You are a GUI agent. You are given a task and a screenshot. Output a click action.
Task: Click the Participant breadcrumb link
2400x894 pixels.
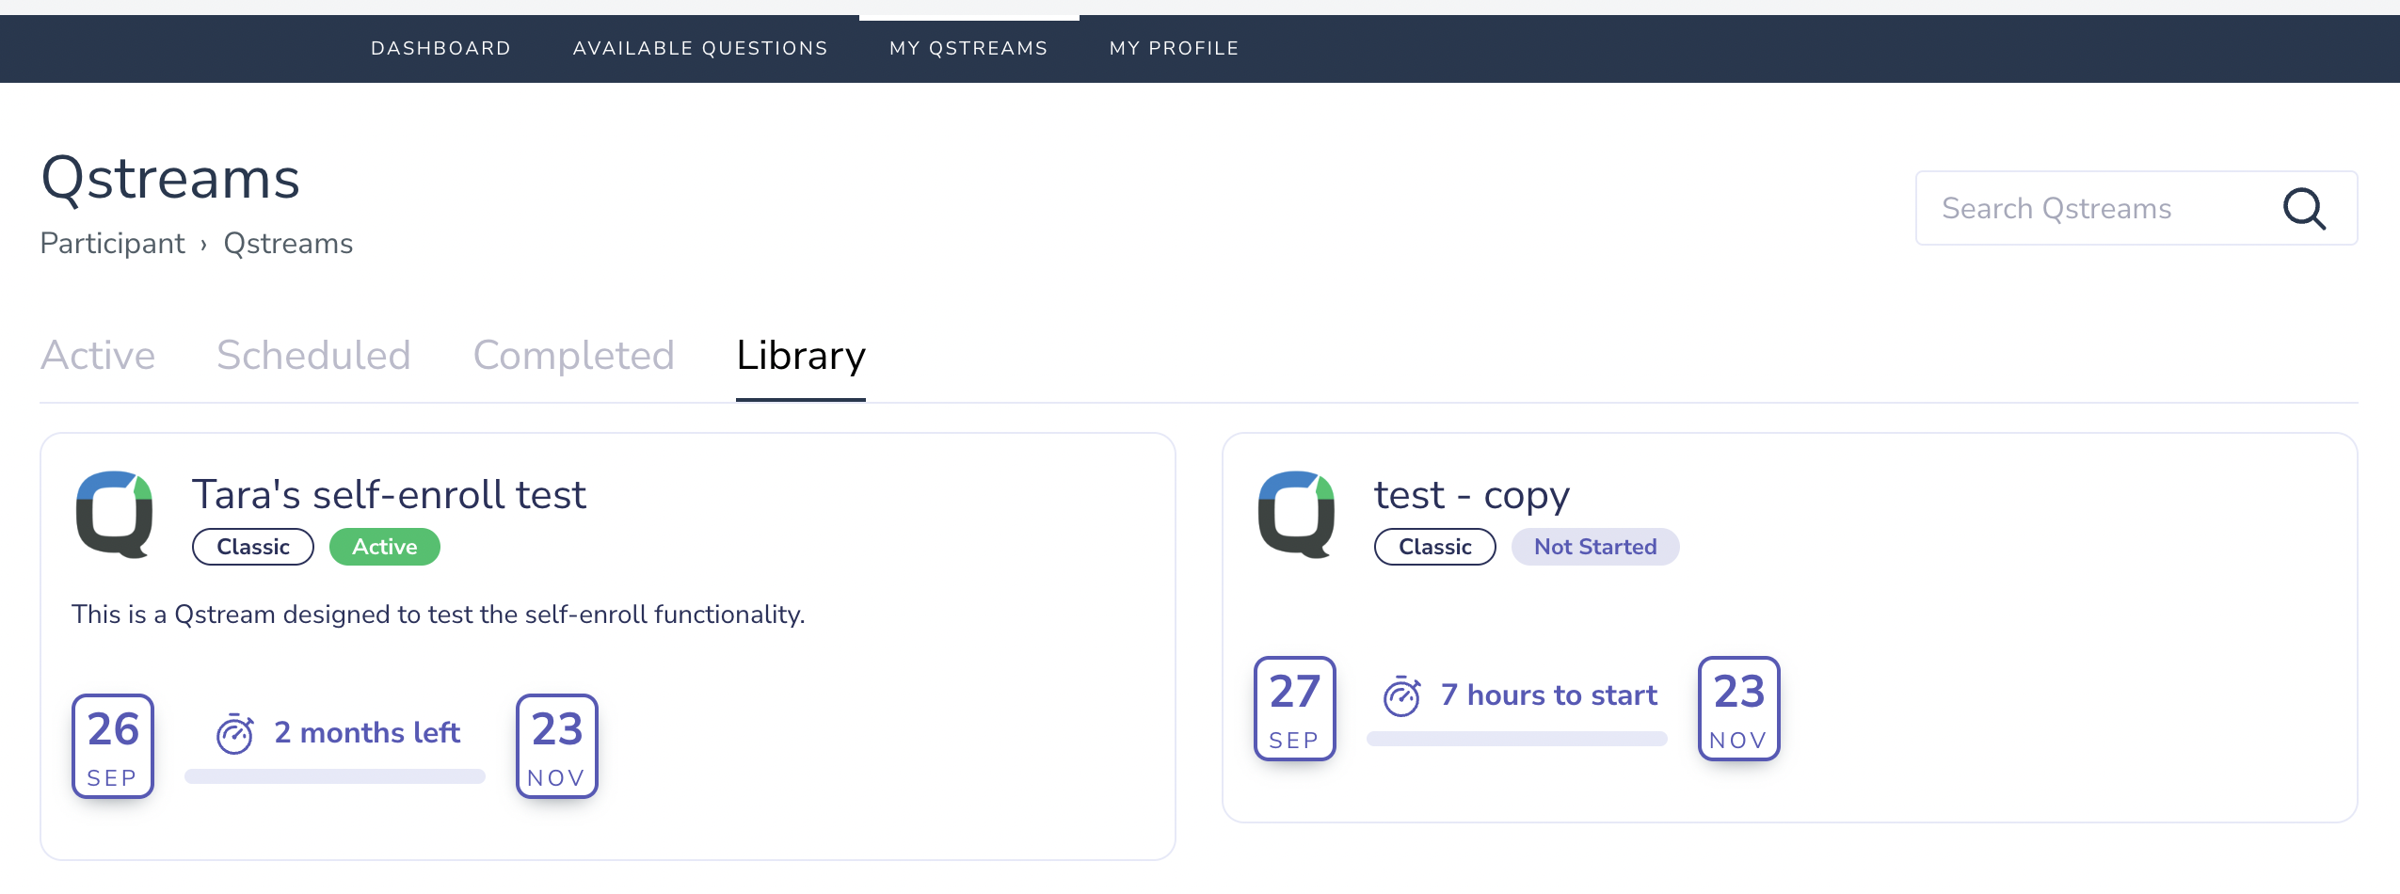point(113,244)
